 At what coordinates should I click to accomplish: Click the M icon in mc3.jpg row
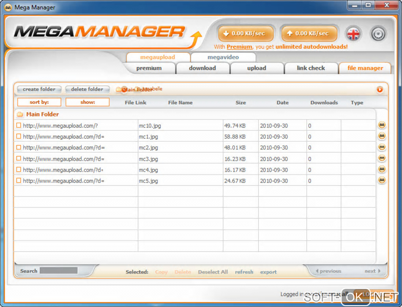click(x=382, y=158)
